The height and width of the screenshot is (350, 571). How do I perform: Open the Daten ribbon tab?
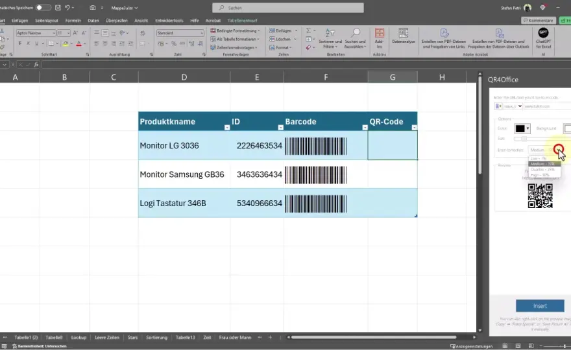click(x=93, y=21)
